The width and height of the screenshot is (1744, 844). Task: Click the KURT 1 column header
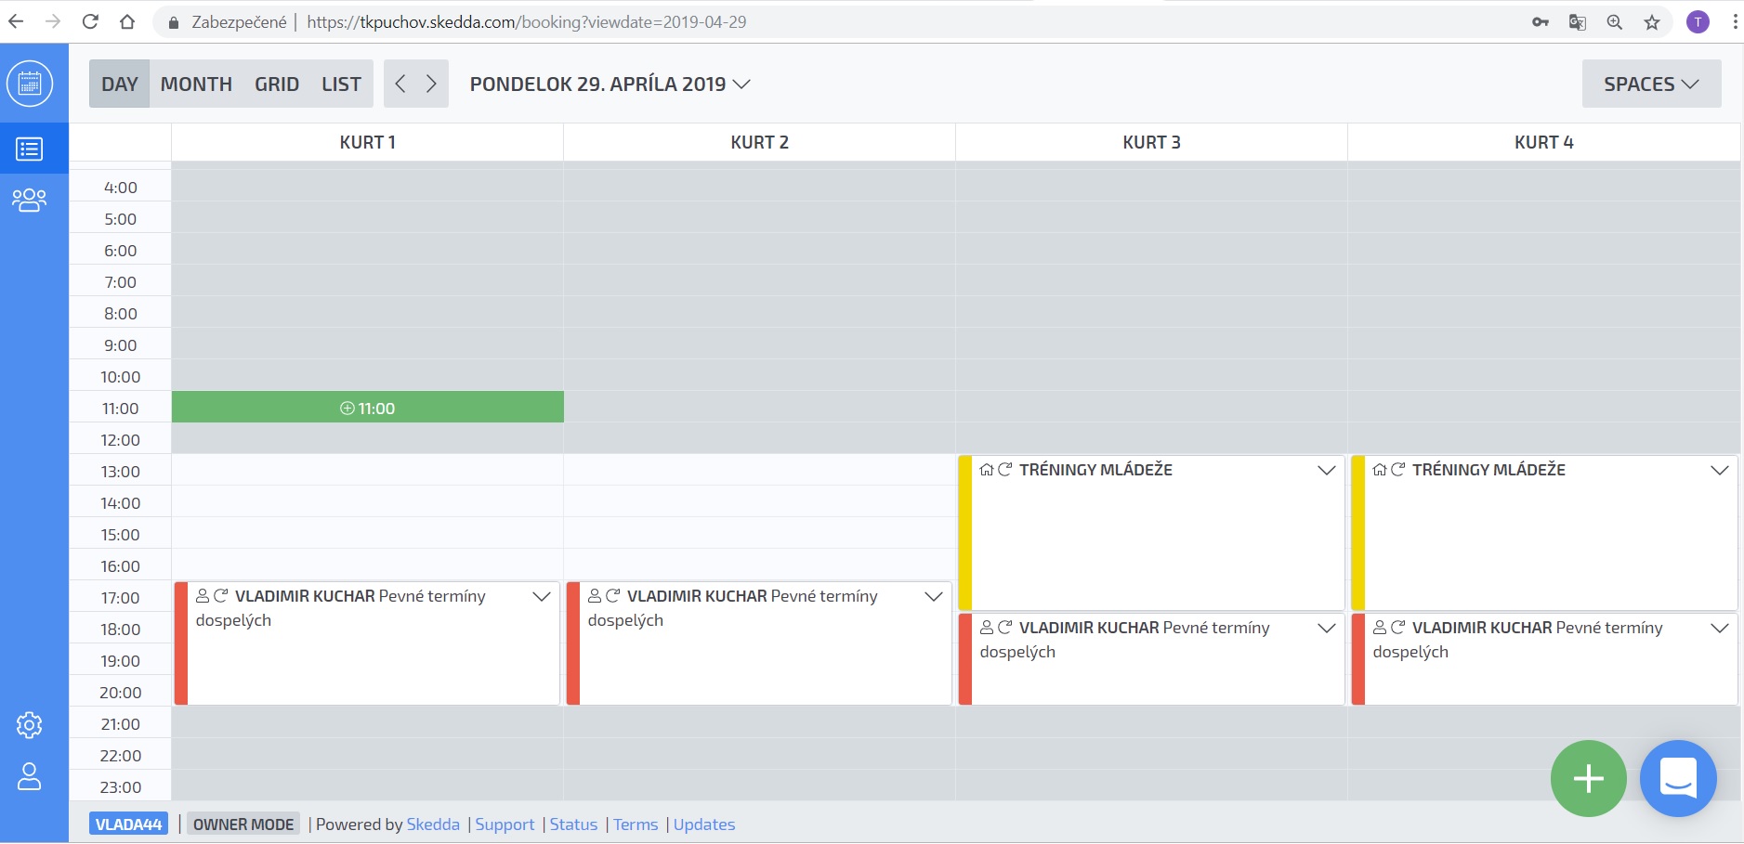(368, 142)
